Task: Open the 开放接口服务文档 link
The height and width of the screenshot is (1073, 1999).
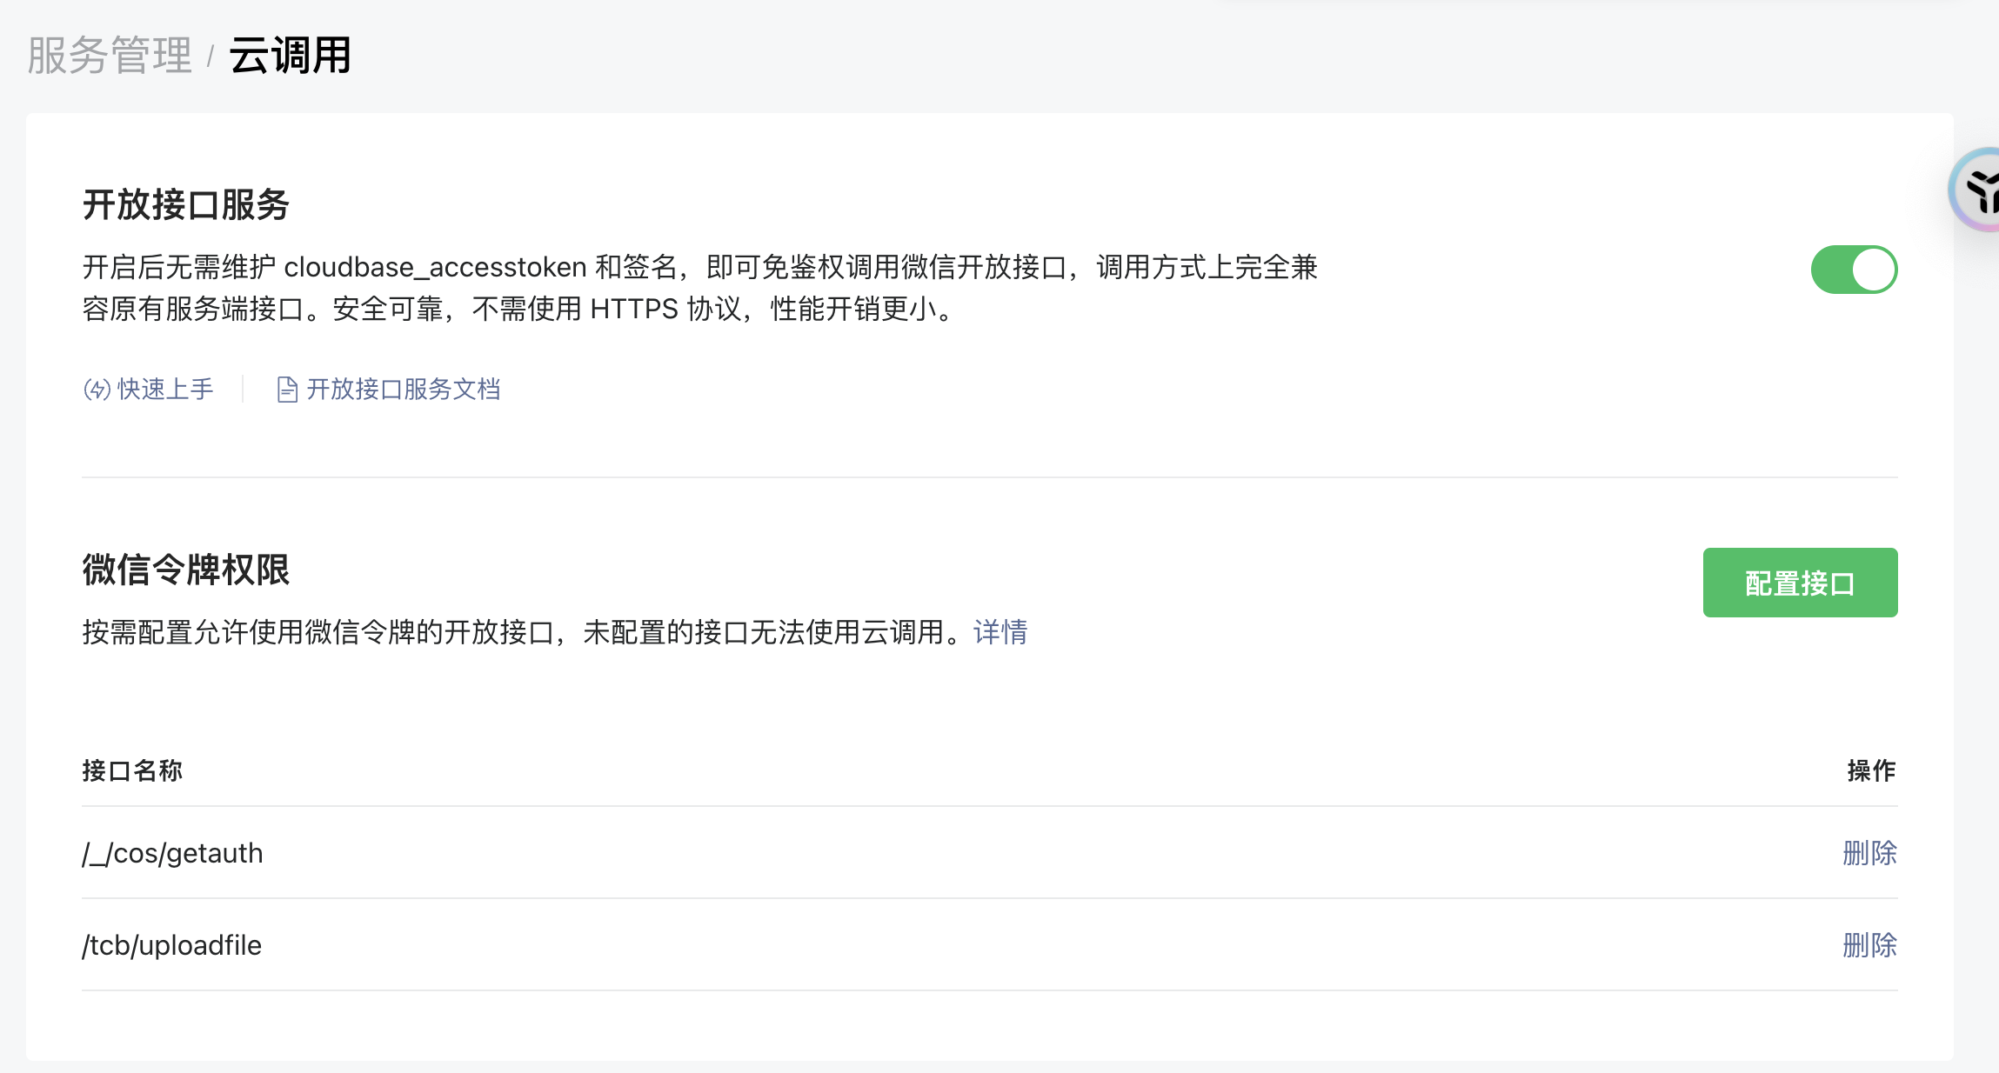Action: click(403, 390)
